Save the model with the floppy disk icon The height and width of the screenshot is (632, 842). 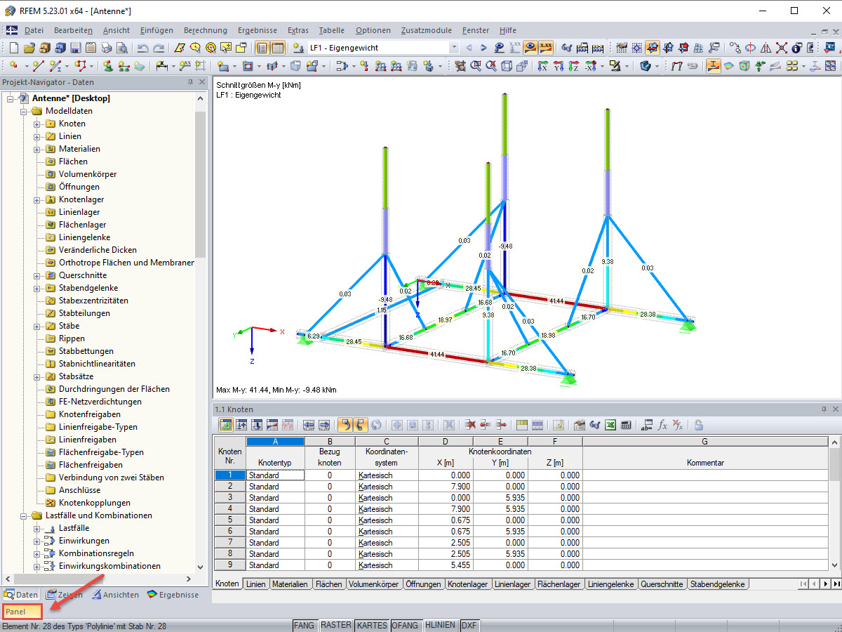75,48
